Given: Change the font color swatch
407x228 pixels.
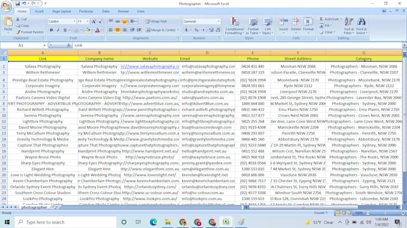Looking at the screenshot, I should tap(98, 30).
